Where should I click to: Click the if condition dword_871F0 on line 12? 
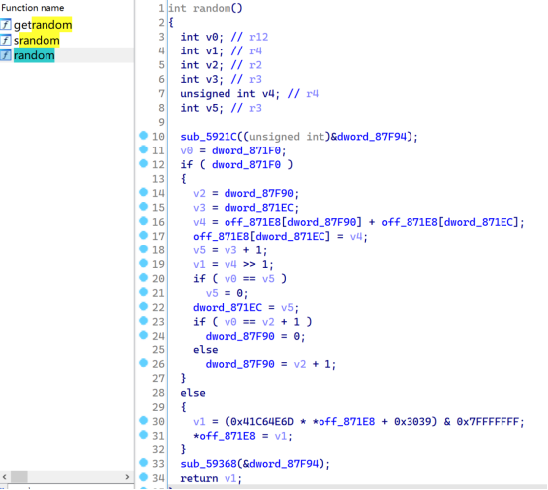click(x=246, y=164)
